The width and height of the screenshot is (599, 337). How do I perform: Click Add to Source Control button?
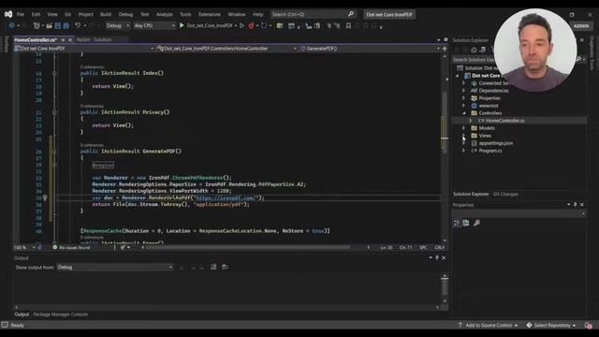pyautogui.click(x=489, y=325)
